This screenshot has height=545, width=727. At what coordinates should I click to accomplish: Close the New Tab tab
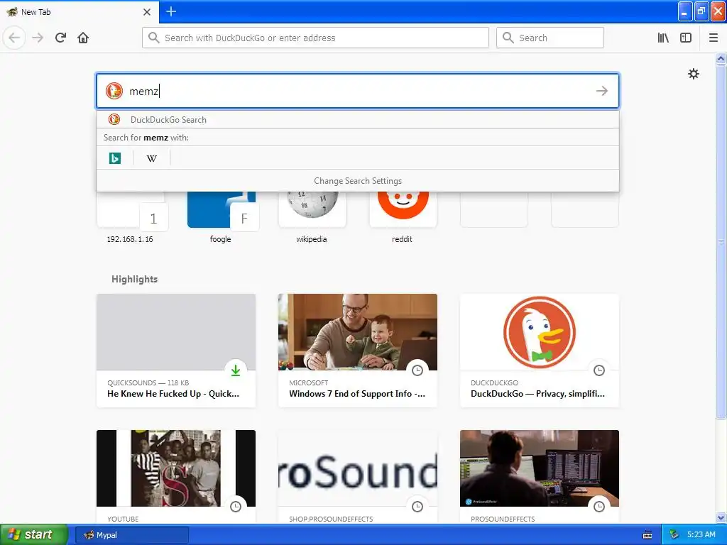click(x=147, y=12)
